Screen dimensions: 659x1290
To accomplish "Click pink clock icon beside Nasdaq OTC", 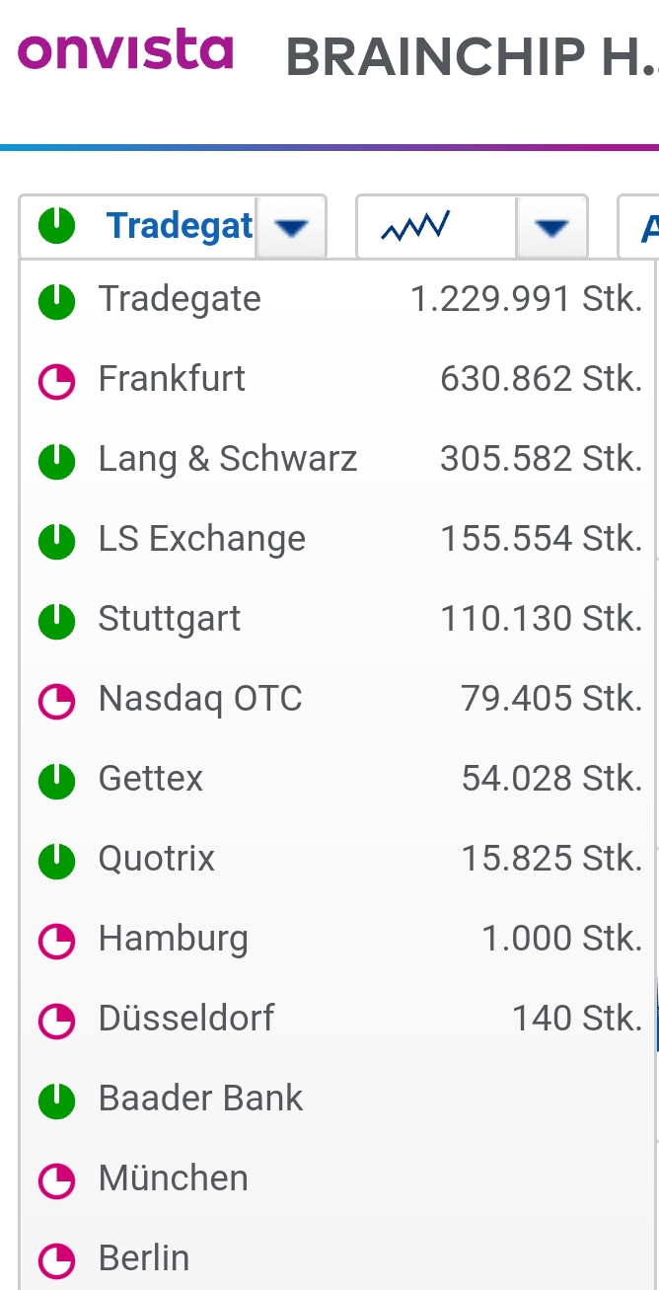I will (56, 700).
